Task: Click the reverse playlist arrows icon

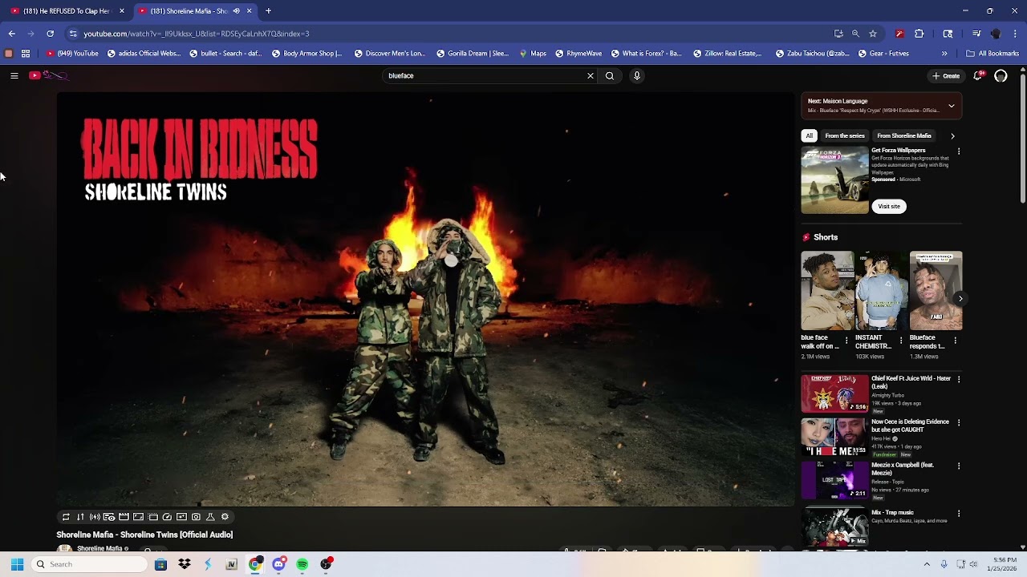Action: [80, 517]
